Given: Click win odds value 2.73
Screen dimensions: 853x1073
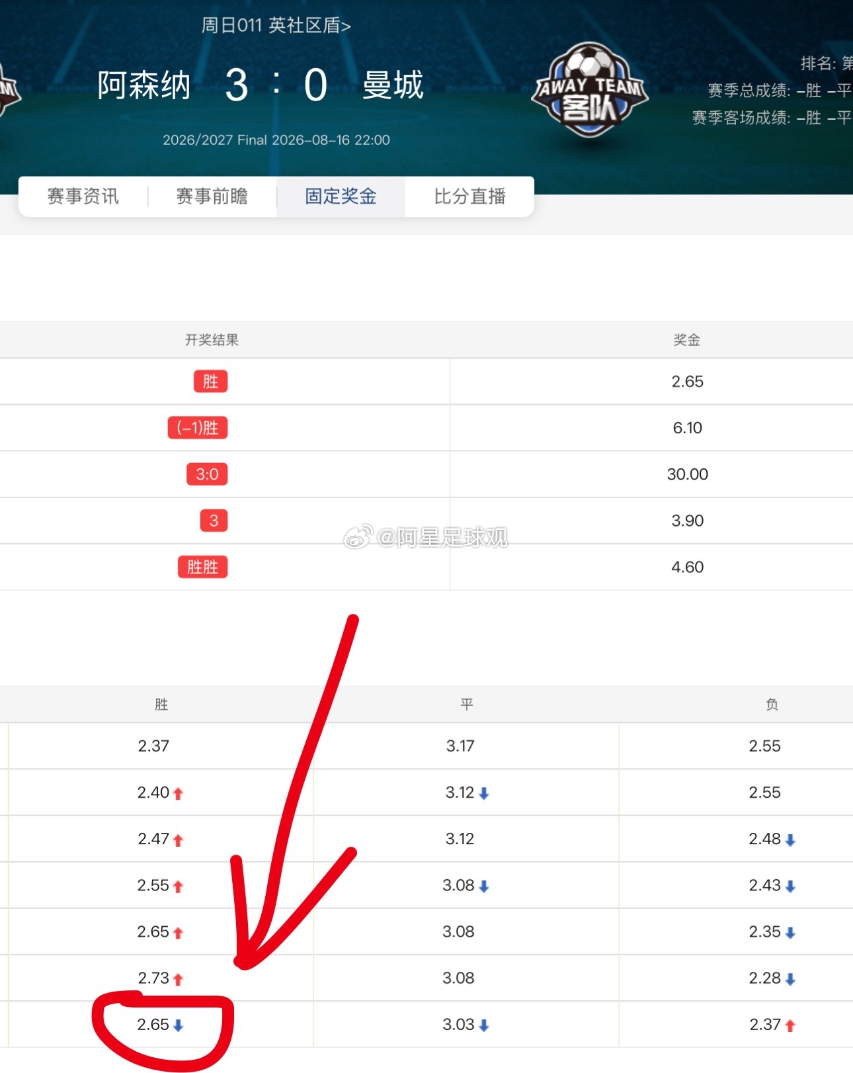Looking at the screenshot, I should click(x=153, y=978).
